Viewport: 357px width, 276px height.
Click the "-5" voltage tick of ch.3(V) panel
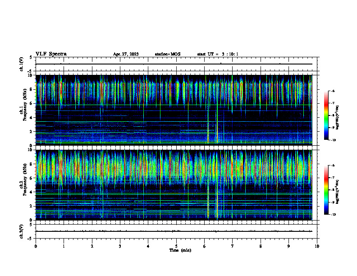(x=30, y=239)
